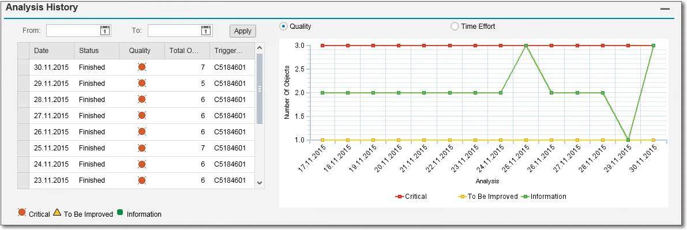Select the Quality radio button

(x=283, y=27)
